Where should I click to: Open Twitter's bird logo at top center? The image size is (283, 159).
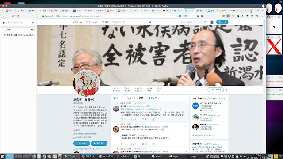click(149, 22)
